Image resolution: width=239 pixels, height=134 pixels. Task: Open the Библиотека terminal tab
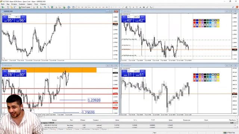click(86, 129)
